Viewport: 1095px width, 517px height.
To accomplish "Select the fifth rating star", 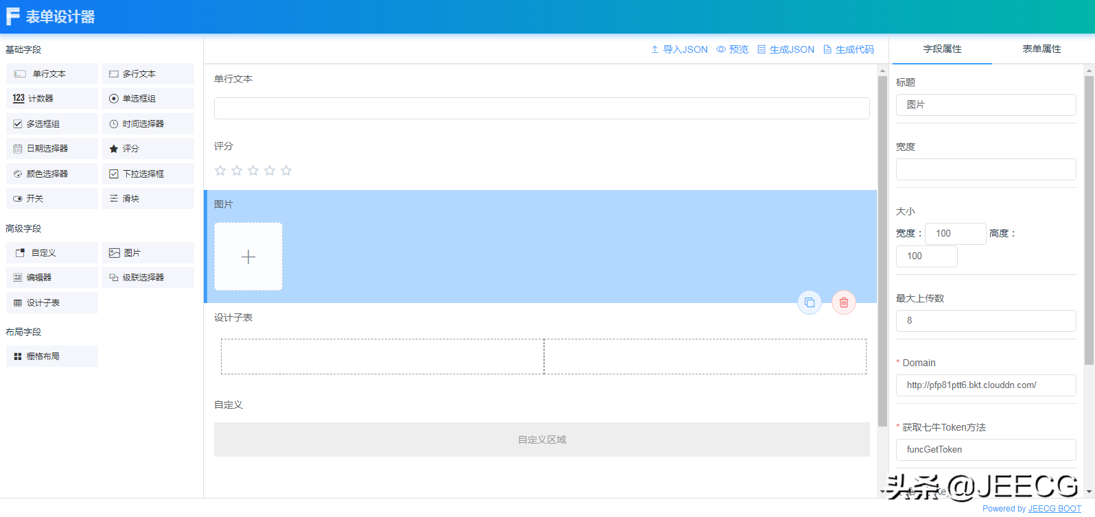I will 286,170.
